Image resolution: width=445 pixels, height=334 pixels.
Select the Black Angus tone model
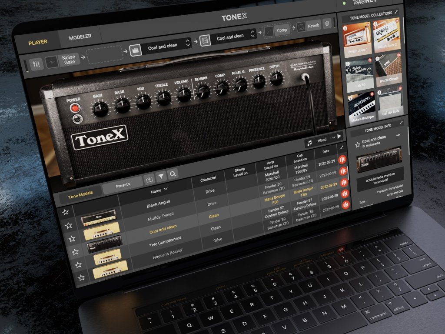158,204
